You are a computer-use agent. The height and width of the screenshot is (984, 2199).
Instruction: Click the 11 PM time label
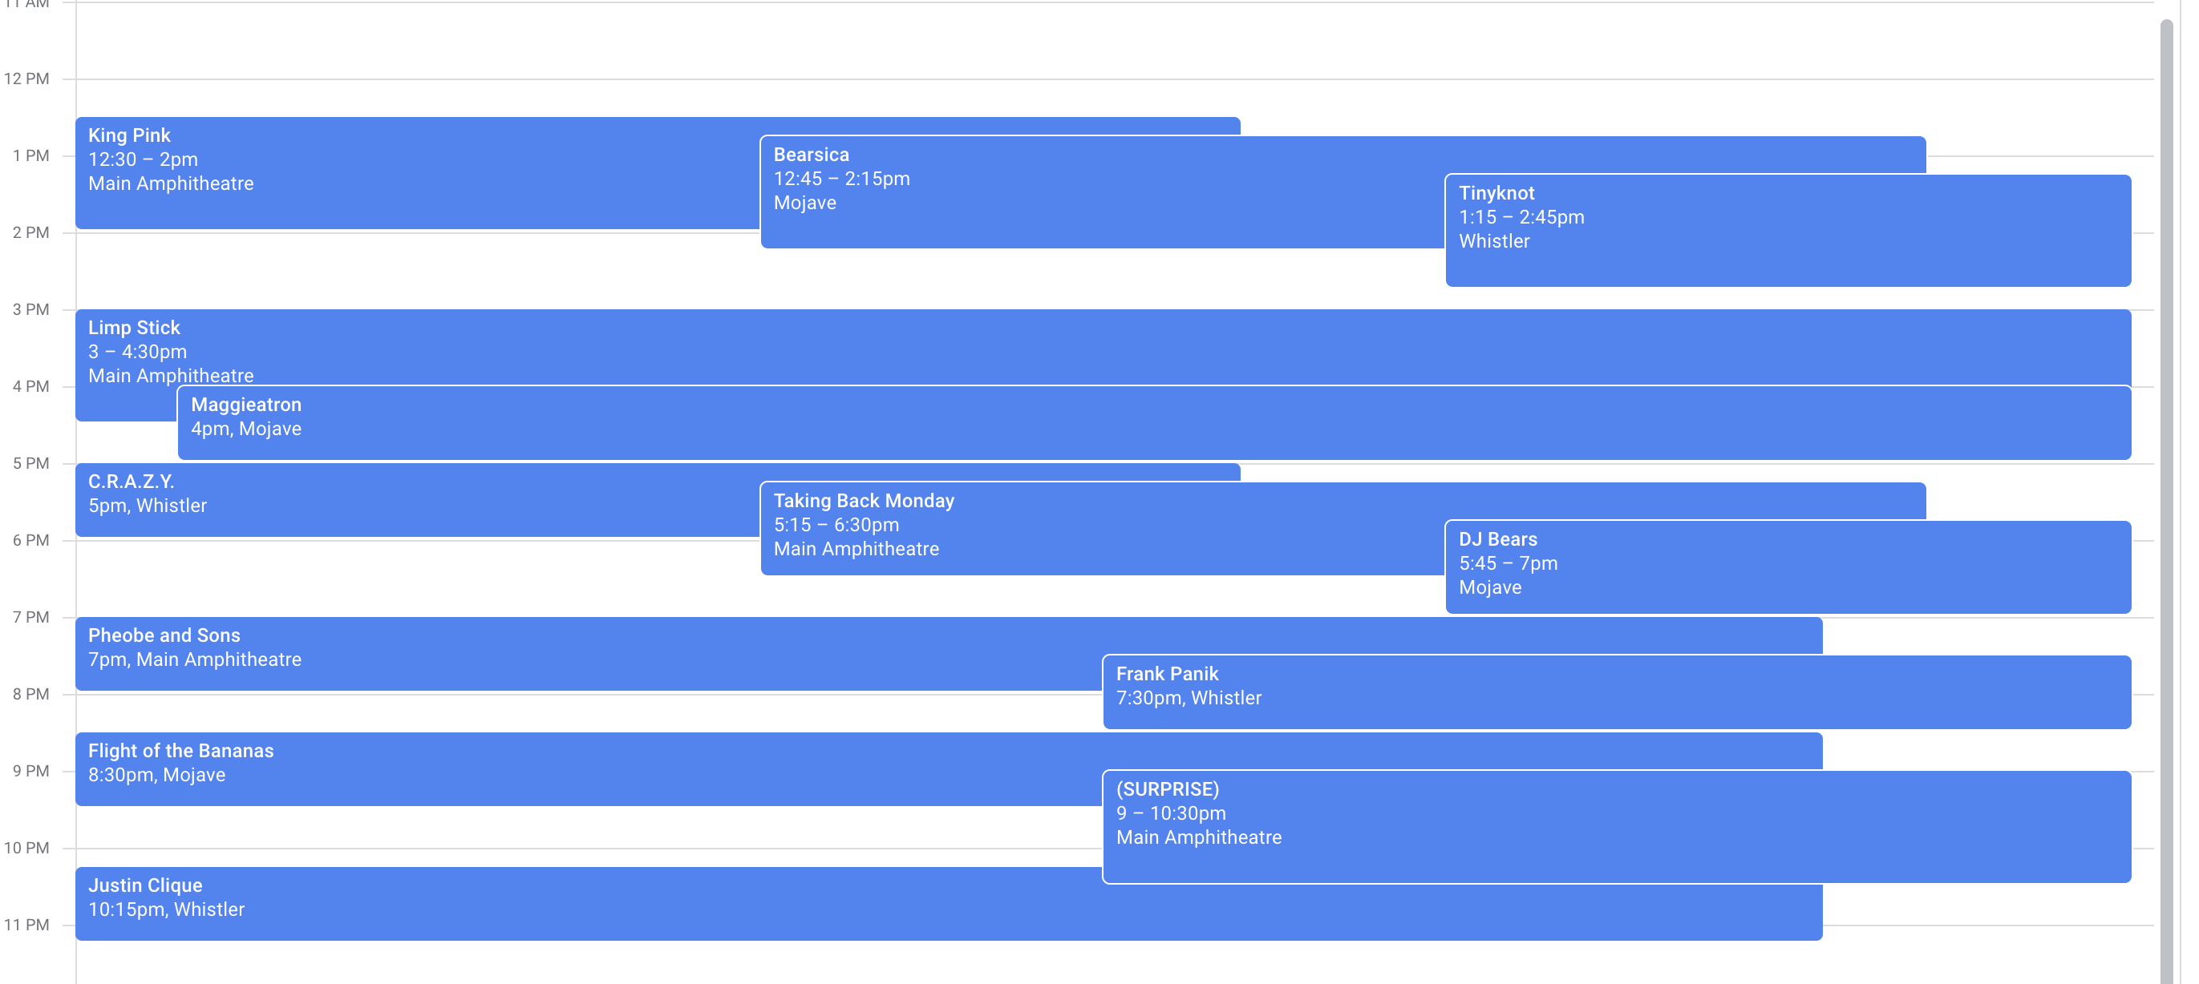26,925
